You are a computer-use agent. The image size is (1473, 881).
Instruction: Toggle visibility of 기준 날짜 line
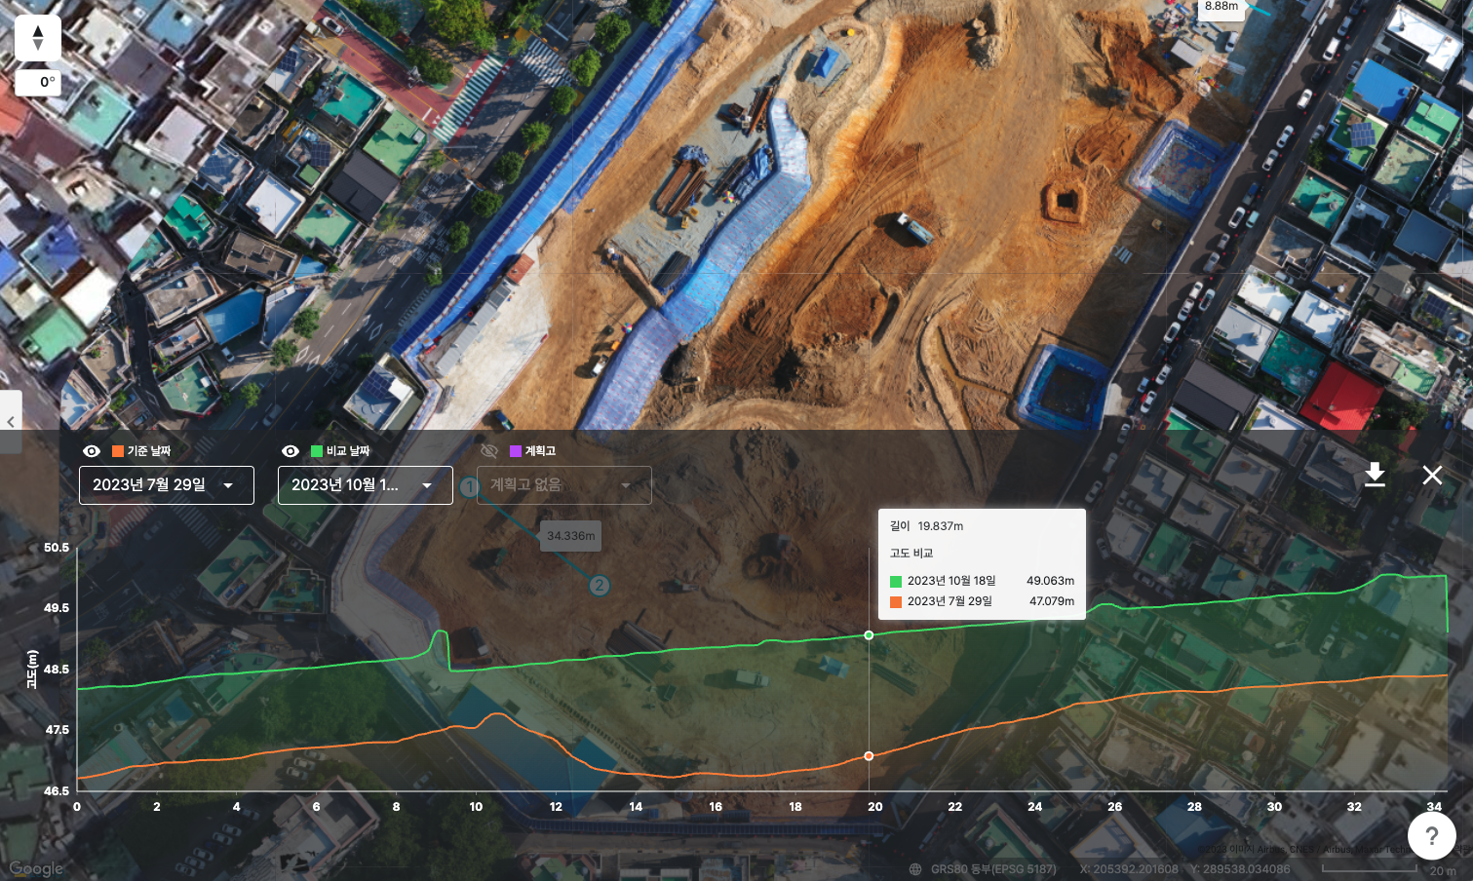[x=92, y=451]
